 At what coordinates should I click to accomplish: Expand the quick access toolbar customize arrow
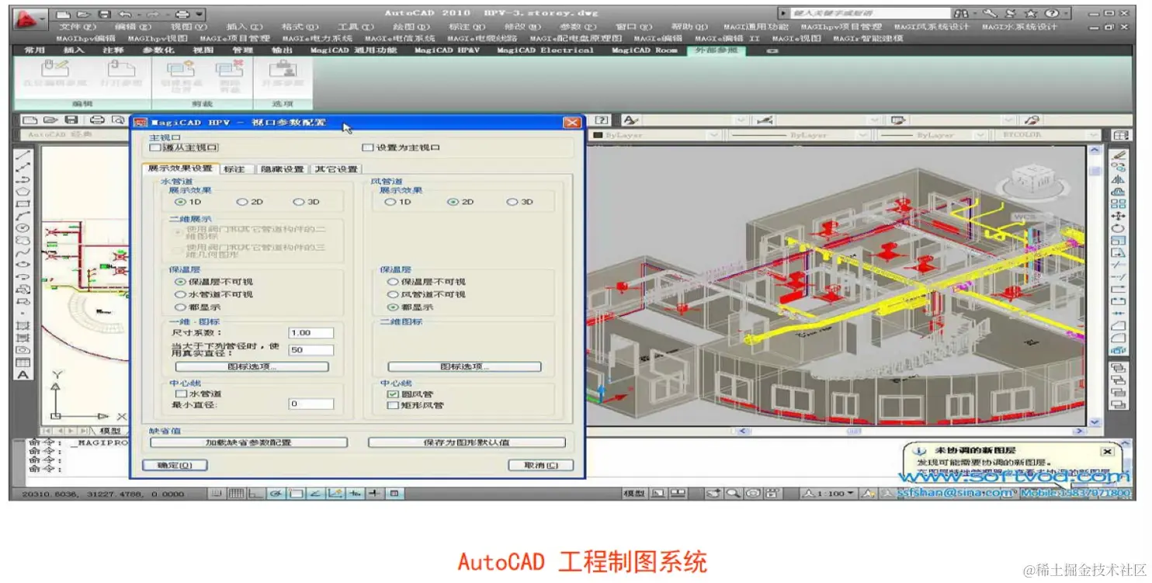coord(200,15)
